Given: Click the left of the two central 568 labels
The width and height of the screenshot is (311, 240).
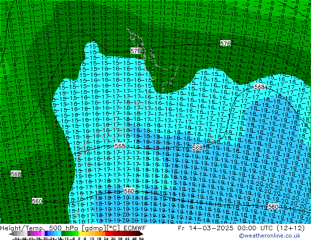Looking at the screenshot, I should [120, 146].
